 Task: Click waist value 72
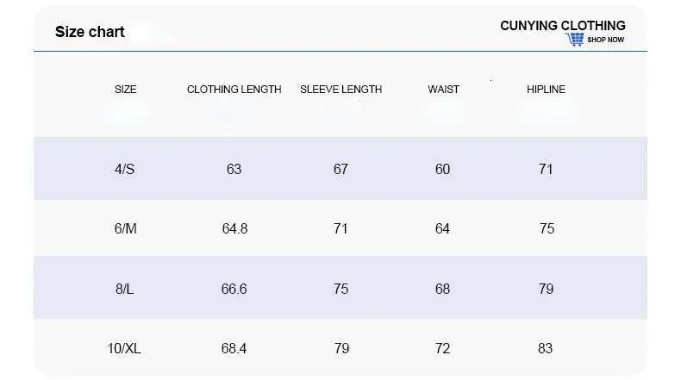click(442, 348)
